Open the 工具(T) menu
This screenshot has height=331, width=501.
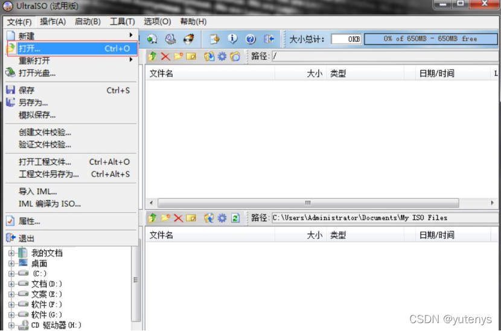[123, 22]
